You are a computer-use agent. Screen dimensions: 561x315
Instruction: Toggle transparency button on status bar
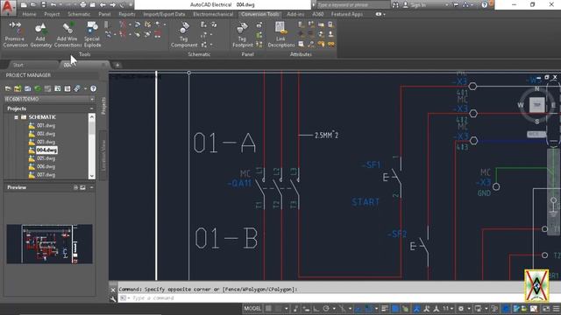pos(395,309)
